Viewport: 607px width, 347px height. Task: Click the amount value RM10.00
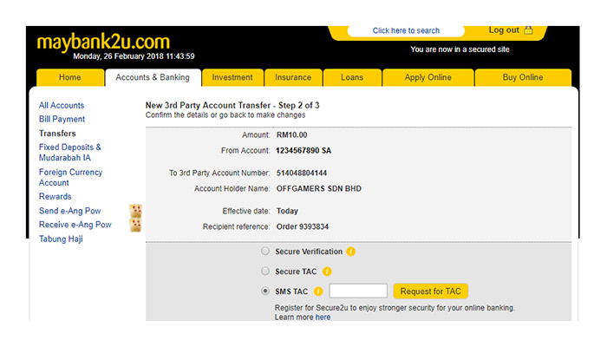click(291, 135)
